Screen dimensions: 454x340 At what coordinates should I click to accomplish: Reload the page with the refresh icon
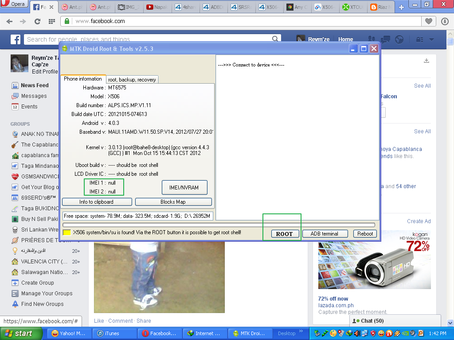point(37,21)
